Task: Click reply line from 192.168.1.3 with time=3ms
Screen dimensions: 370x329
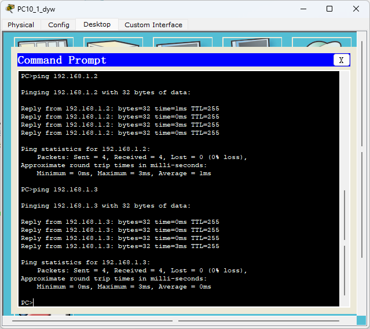Action: (120, 246)
